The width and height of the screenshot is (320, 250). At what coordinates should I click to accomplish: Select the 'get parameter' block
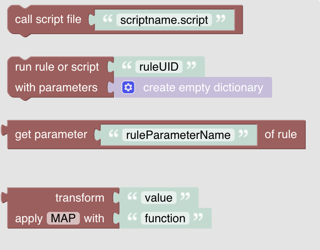pyautogui.click(x=51, y=135)
